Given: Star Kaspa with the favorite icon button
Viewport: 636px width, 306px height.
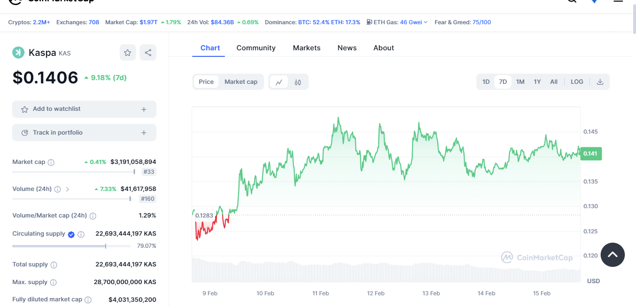Looking at the screenshot, I should click(128, 53).
